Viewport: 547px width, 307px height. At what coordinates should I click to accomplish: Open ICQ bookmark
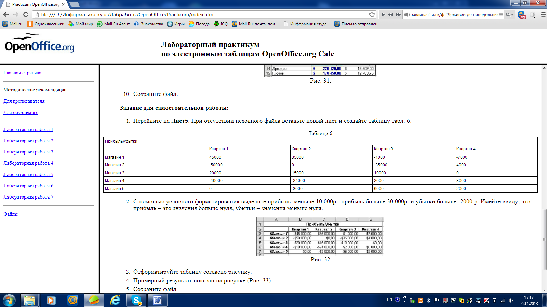(x=221, y=24)
